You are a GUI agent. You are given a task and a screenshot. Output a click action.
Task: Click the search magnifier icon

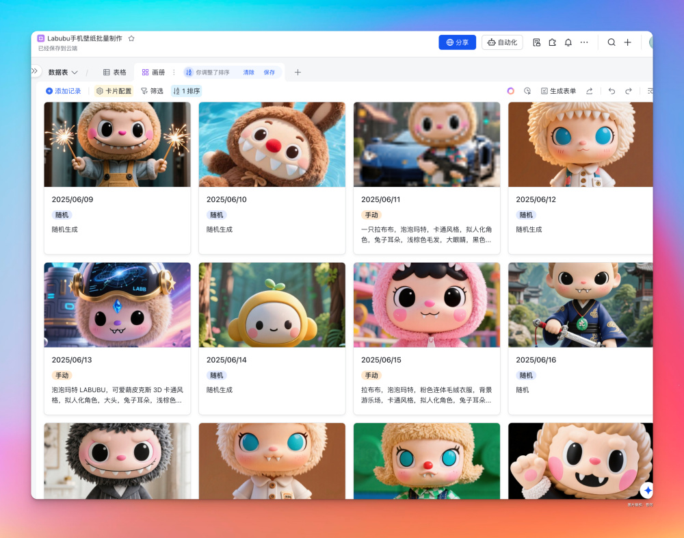[611, 42]
